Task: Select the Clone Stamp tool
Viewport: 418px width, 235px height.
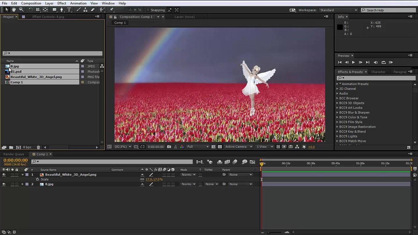Action: pyautogui.click(x=86, y=10)
